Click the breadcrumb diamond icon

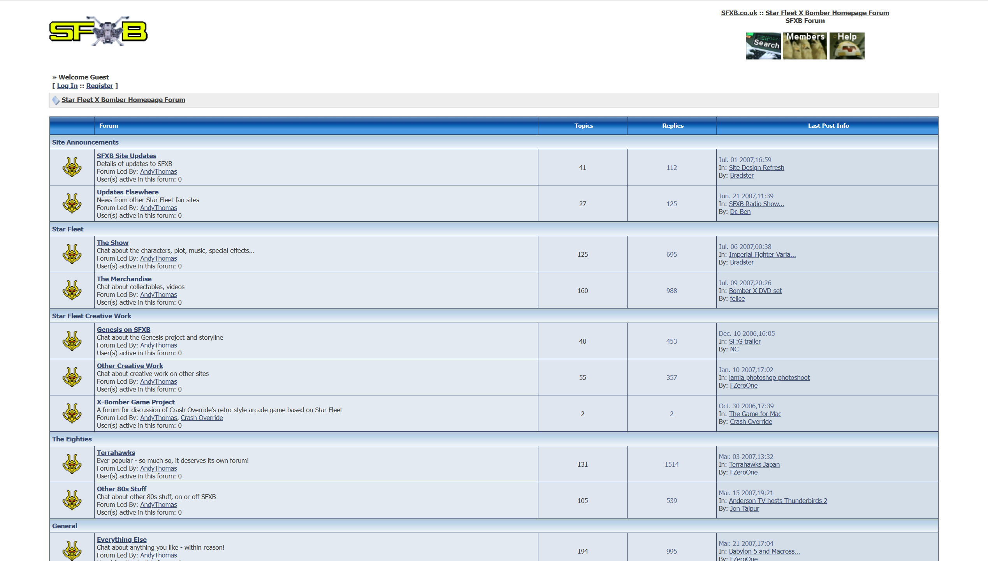click(x=56, y=100)
